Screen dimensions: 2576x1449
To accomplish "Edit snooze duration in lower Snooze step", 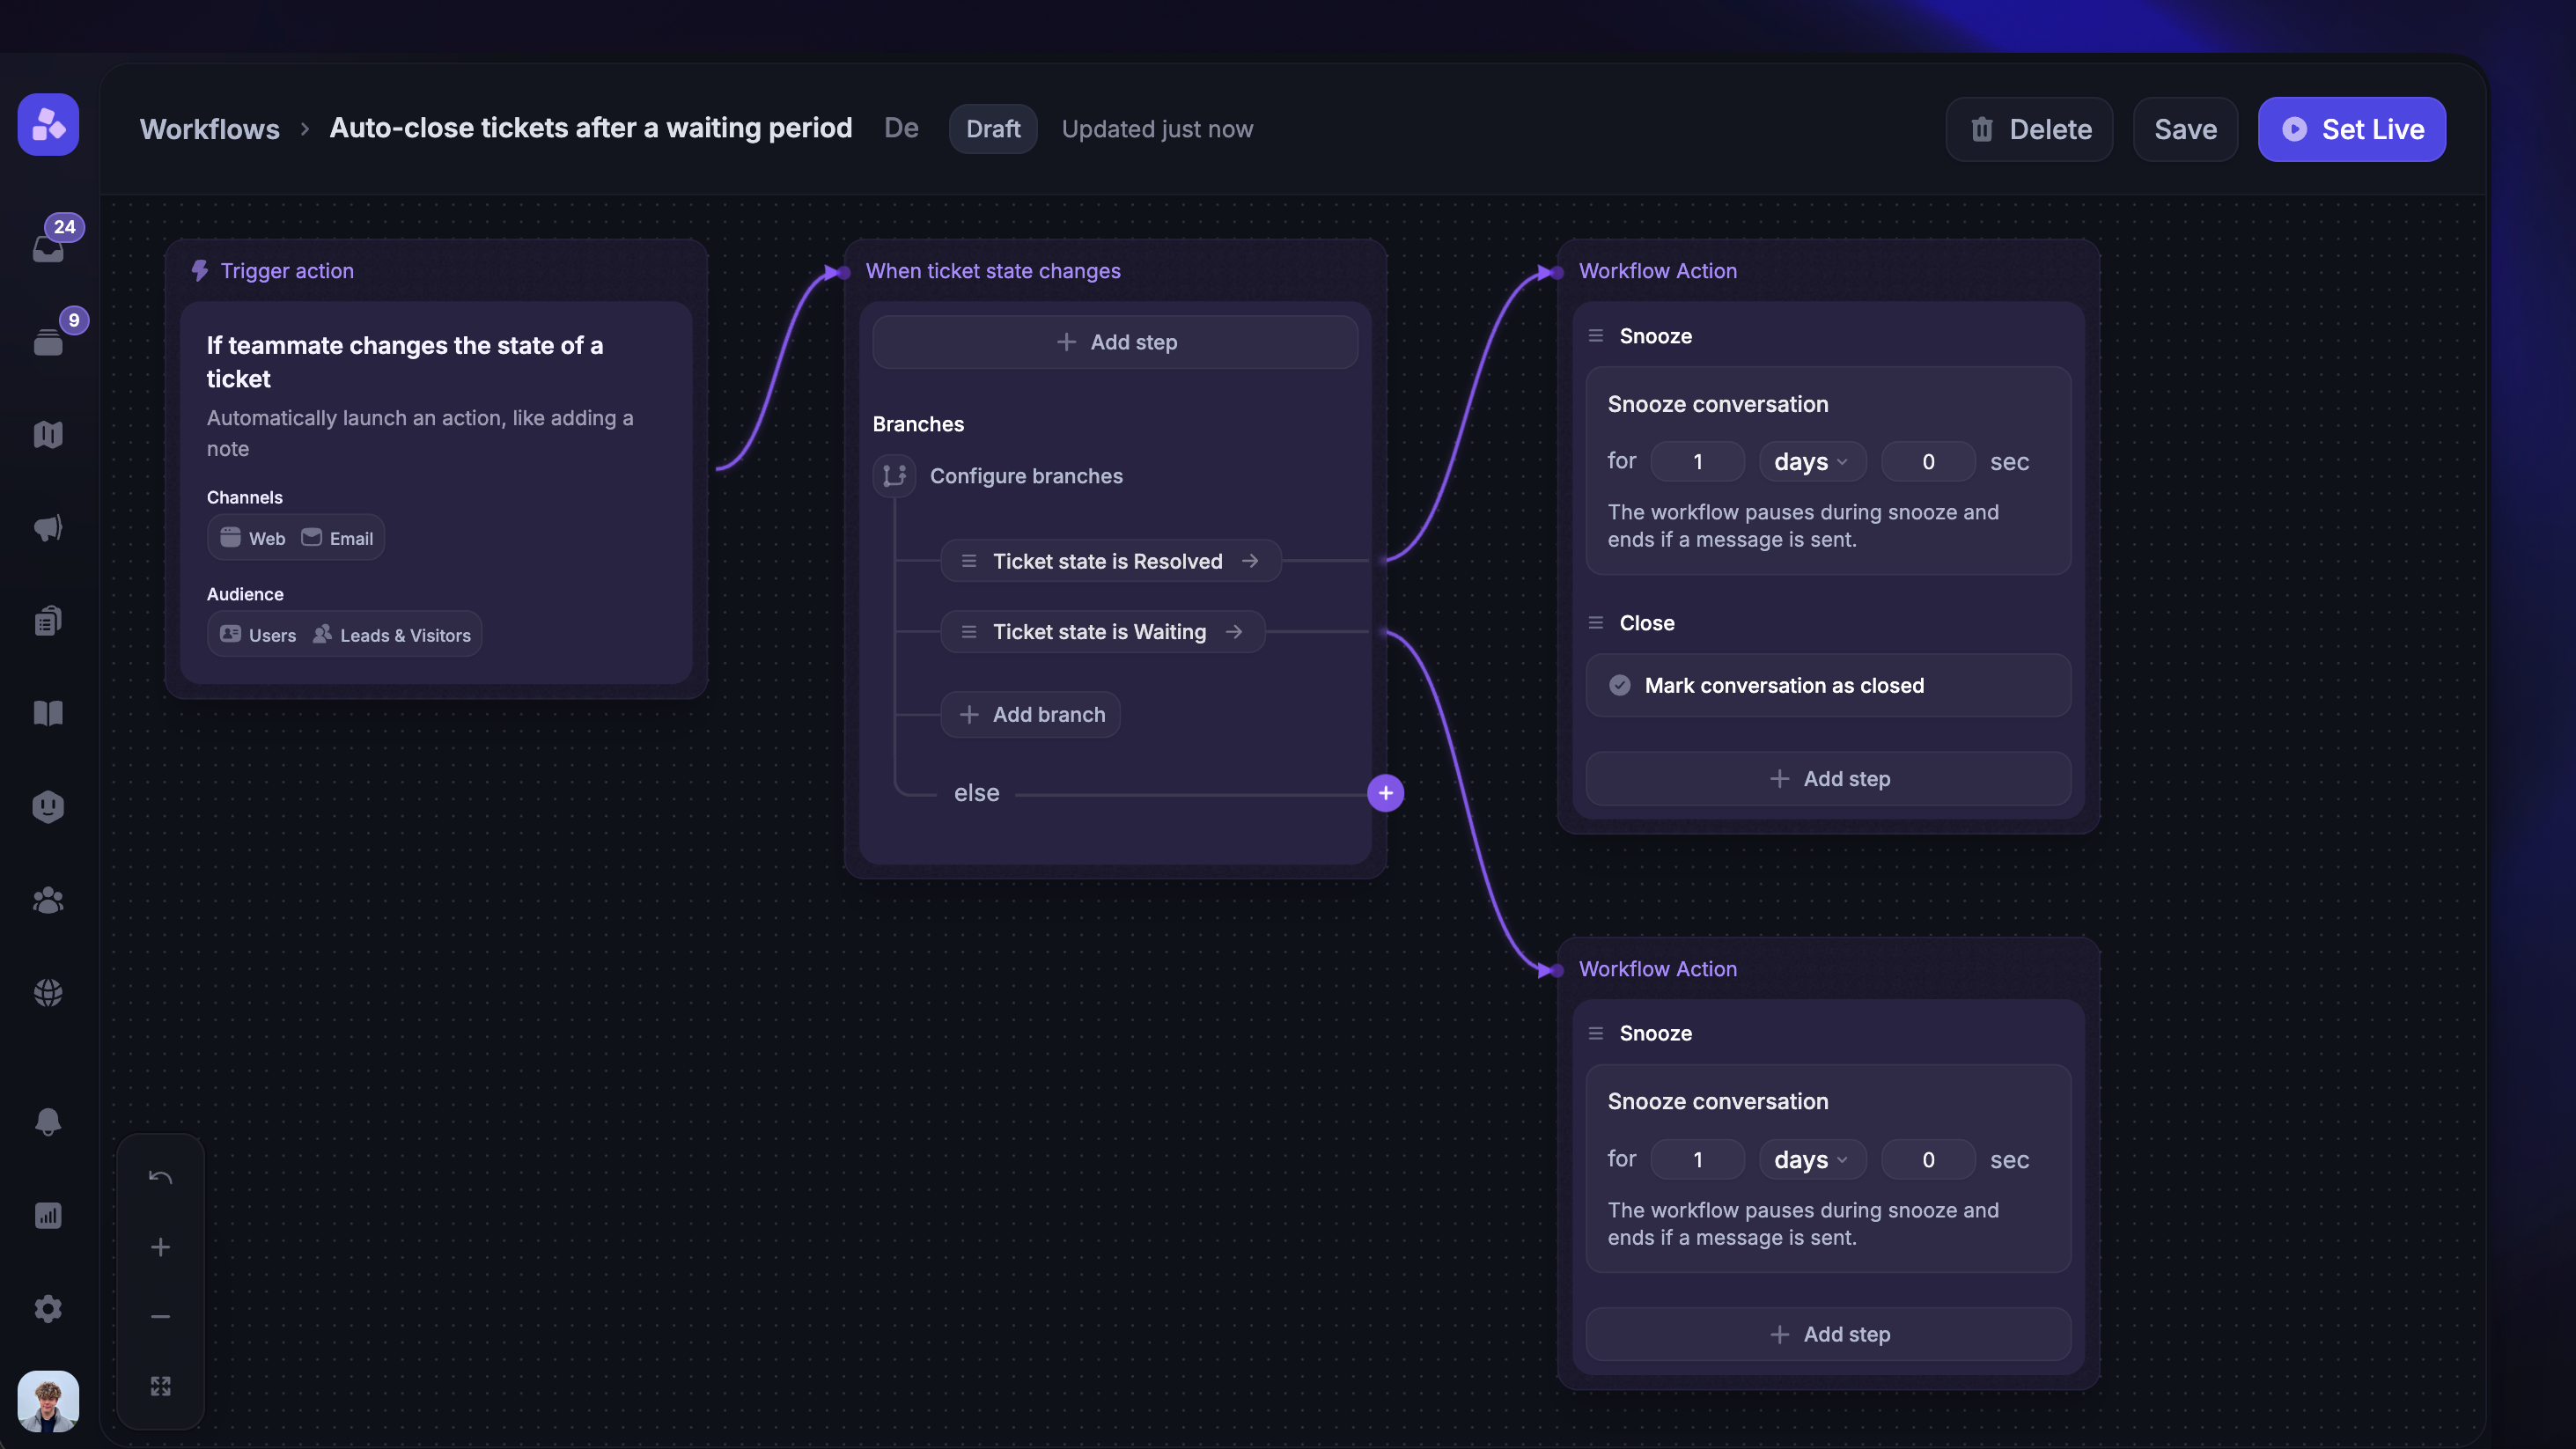I will (x=1697, y=1160).
